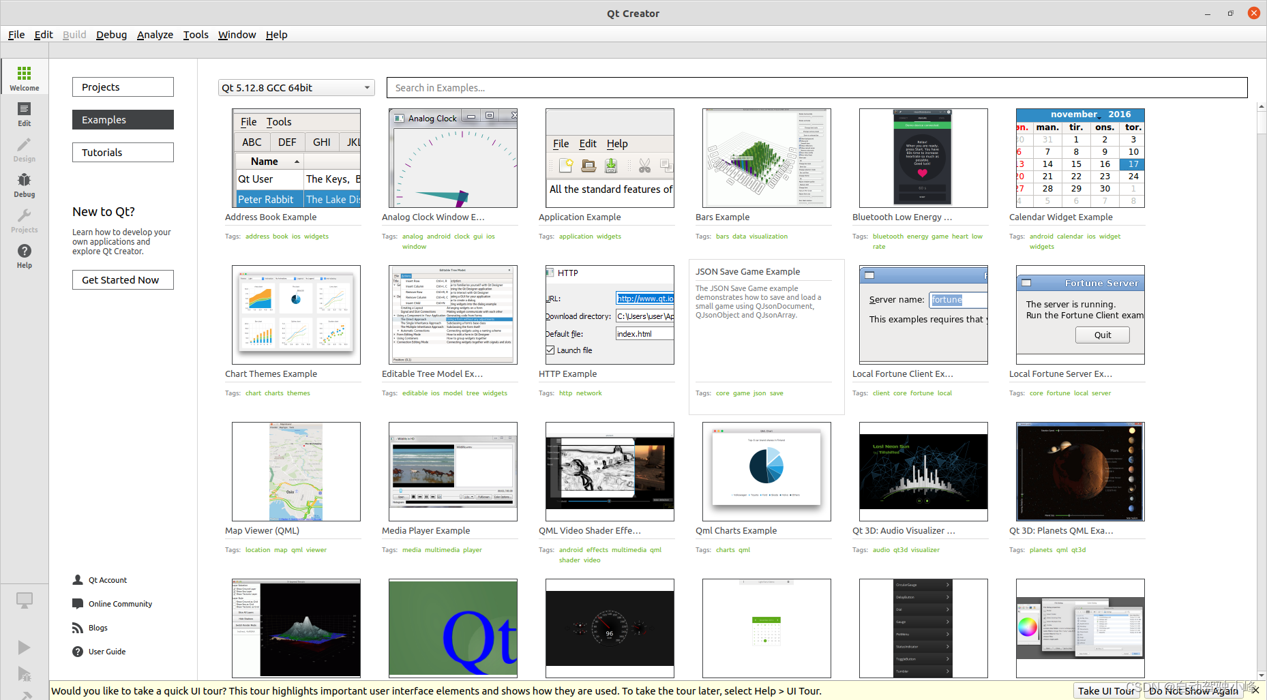Viewport: 1267px width, 700px height.
Task: Open the Welcome mode
Action: tap(25, 77)
